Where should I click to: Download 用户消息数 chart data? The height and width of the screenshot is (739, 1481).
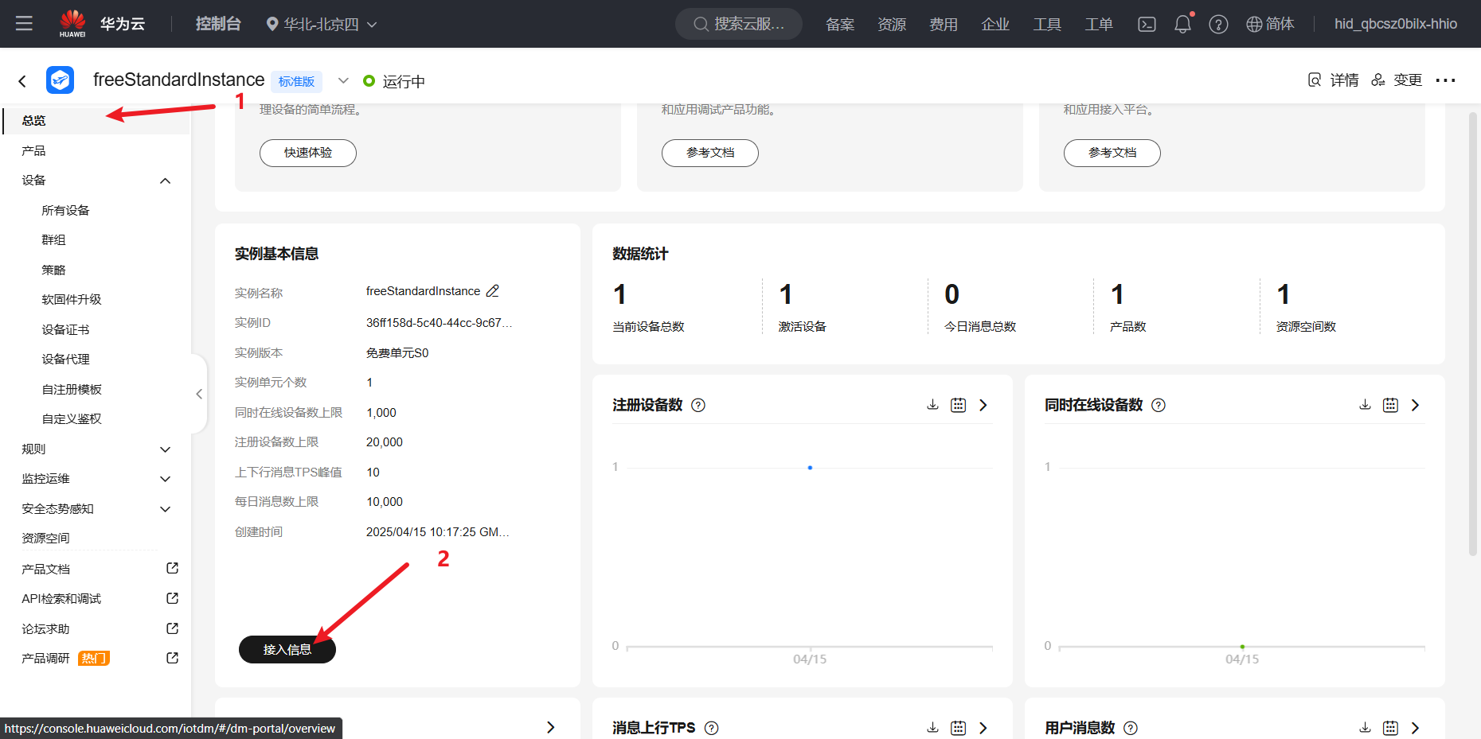click(1365, 728)
